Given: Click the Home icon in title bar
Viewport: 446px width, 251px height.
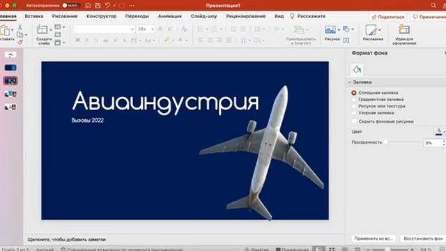Looking at the screenshot, I should click(89, 6).
